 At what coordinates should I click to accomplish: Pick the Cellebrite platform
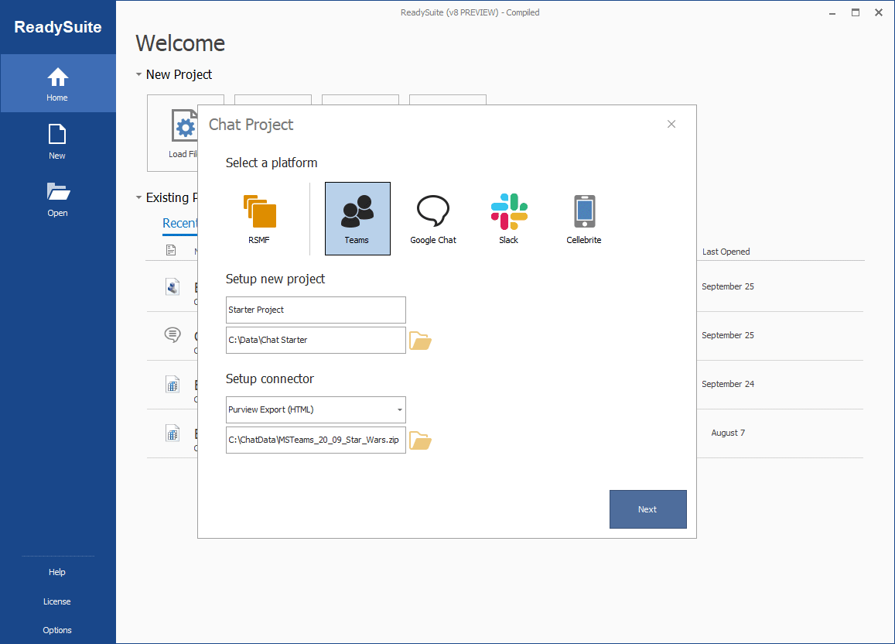(x=583, y=218)
